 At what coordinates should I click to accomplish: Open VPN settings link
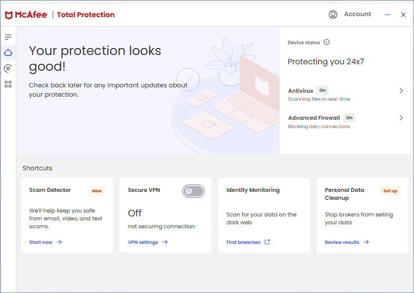coord(143,242)
